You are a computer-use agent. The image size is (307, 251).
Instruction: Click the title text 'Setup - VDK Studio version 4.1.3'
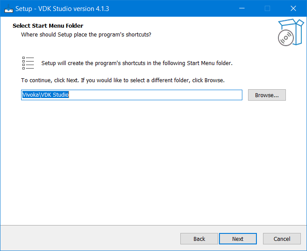click(x=62, y=8)
